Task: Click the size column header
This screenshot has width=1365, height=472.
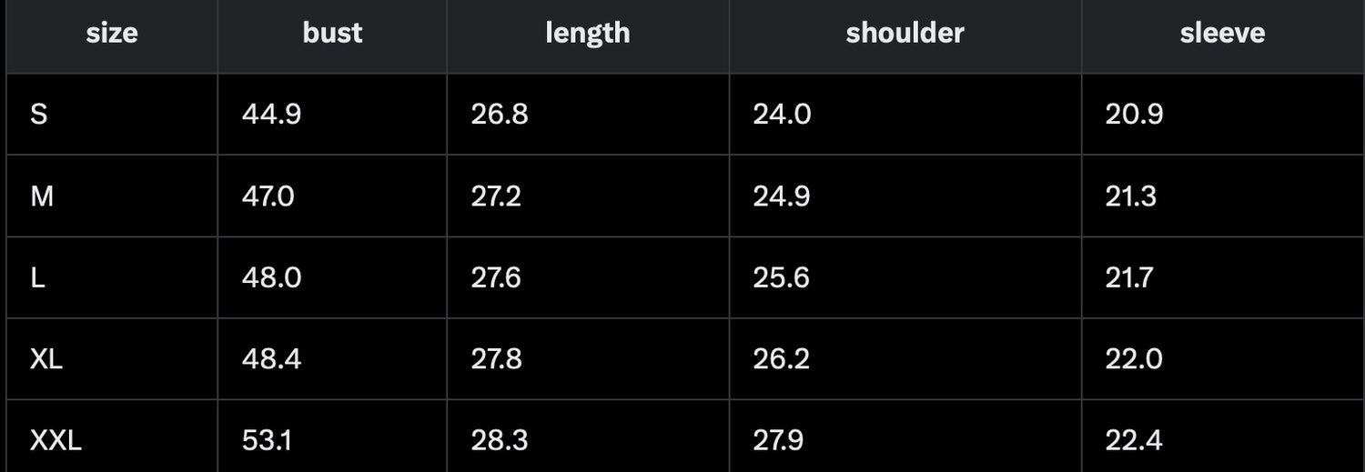Action: (x=112, y=34)
